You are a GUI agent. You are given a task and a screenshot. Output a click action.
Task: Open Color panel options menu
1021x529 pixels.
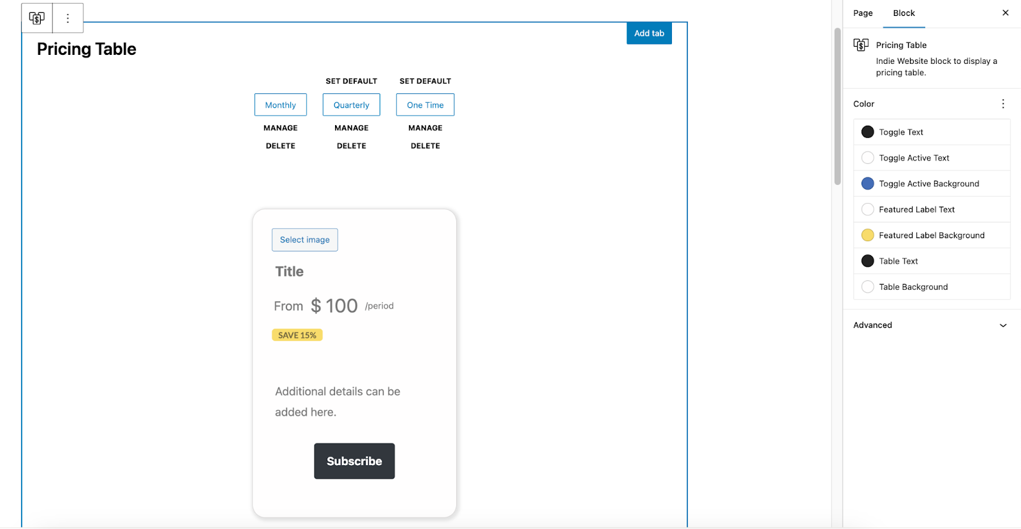click(x=1002, y=104)
